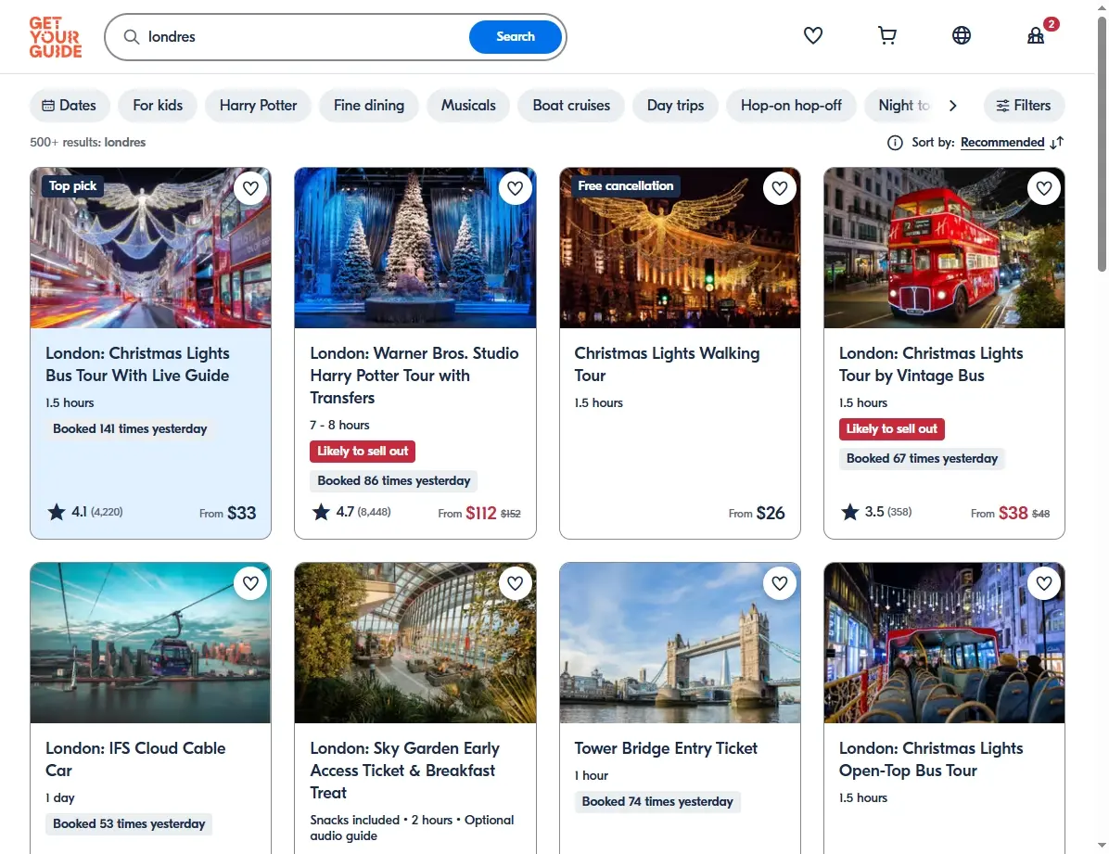Screen dimensions: 1109x854
Task: Click the open-top bus seats photo
Action: (944, 643)
